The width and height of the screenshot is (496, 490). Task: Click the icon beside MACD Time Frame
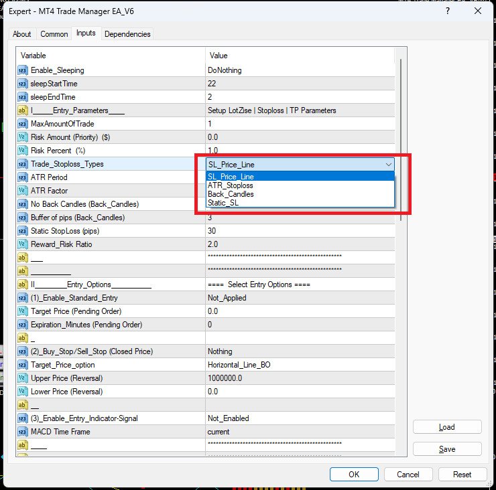click(22, 432)
